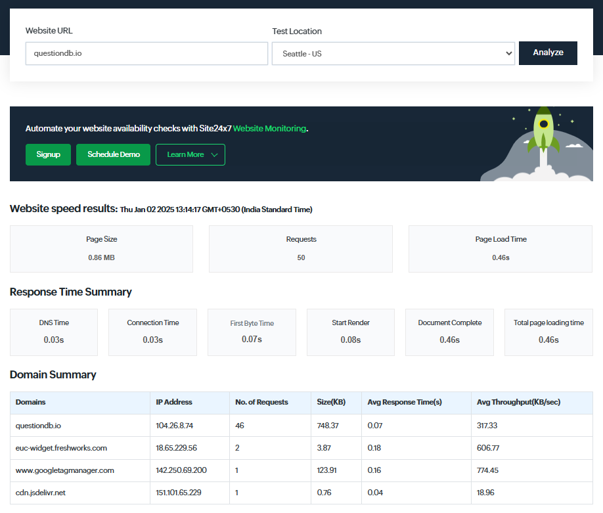Click the Signup button

48,154
